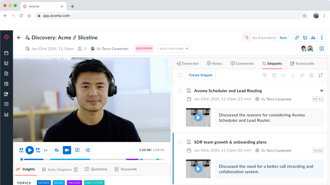Toggle the video camera view button

(x=67, y=150)
